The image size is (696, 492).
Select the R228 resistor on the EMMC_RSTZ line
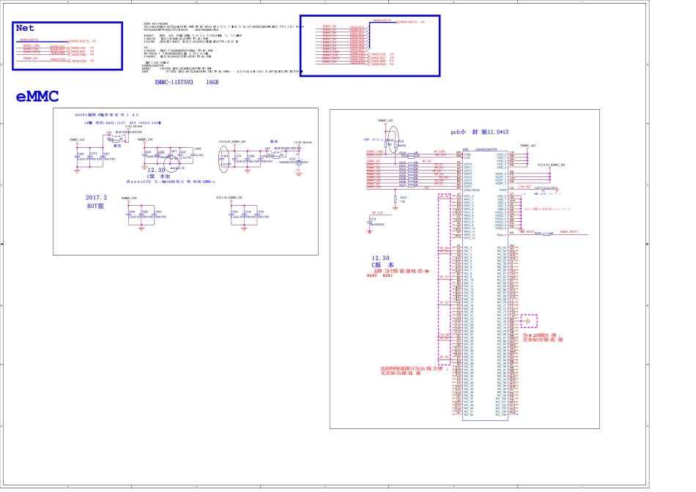(x=538, y=234)
